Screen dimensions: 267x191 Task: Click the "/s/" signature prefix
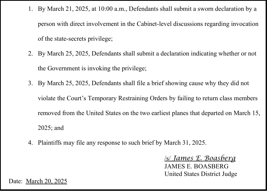pos(167,158)
